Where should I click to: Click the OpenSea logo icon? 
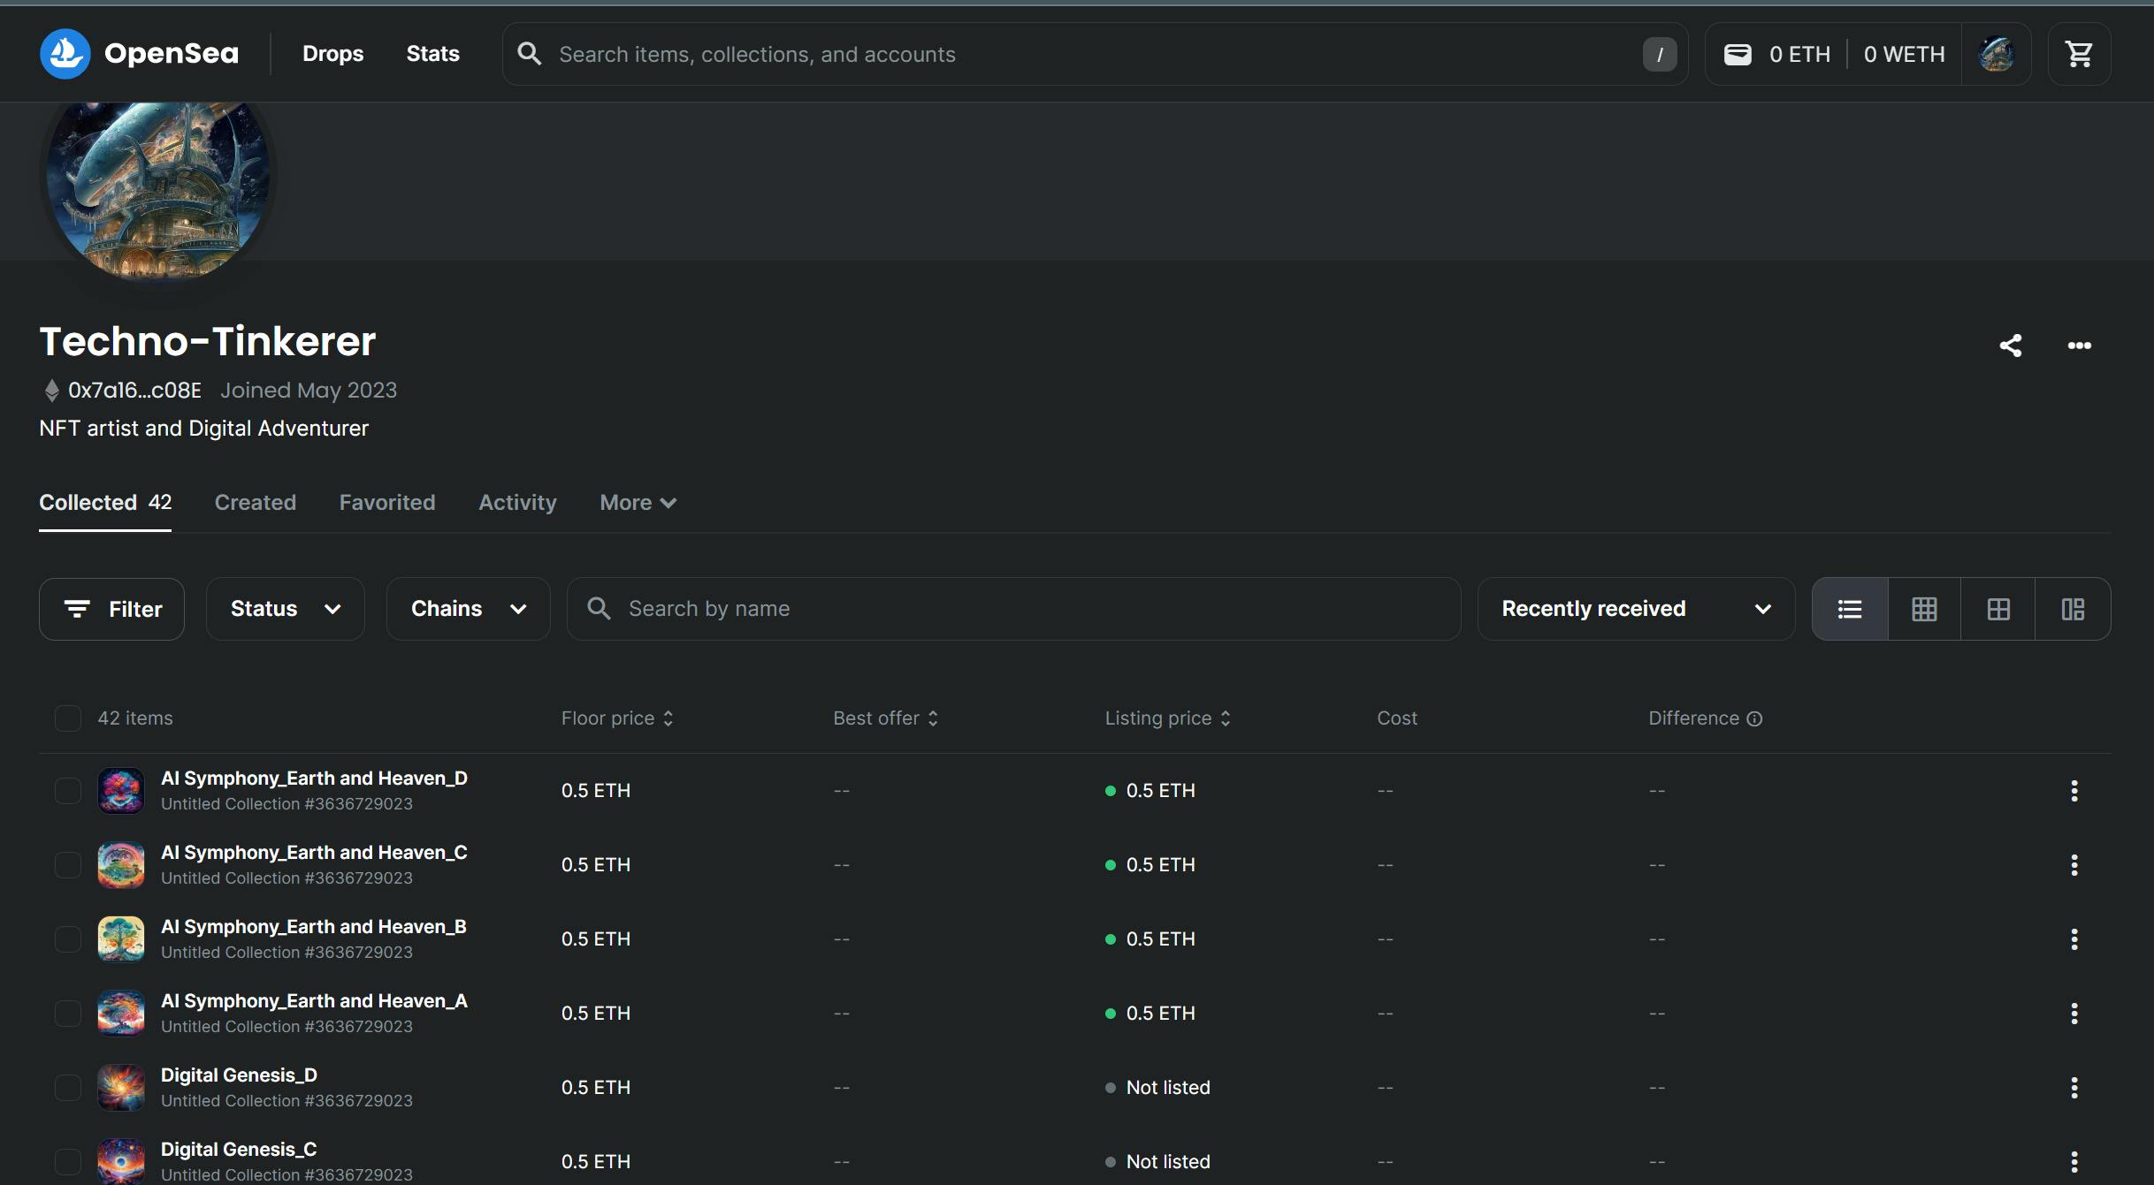point(65,54)
